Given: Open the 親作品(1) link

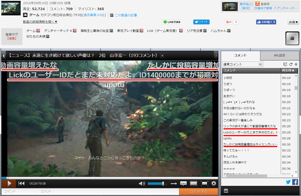Looking at the screenshot, I should tap(246, 4).
